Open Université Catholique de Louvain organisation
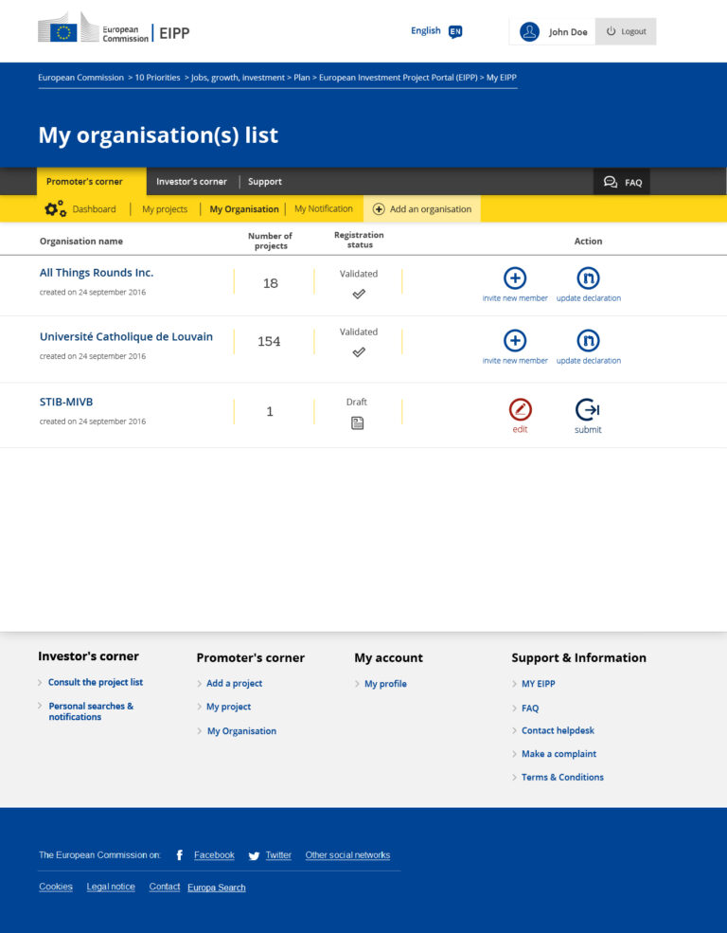 [126, 336]
